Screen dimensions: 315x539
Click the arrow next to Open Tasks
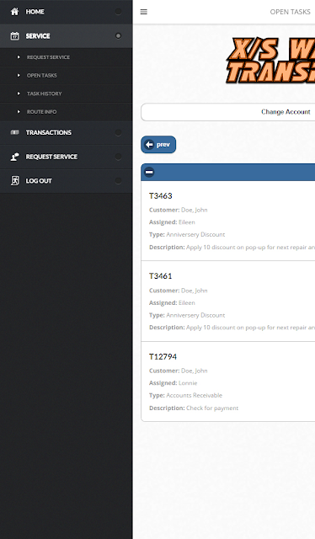pos(19,75)
